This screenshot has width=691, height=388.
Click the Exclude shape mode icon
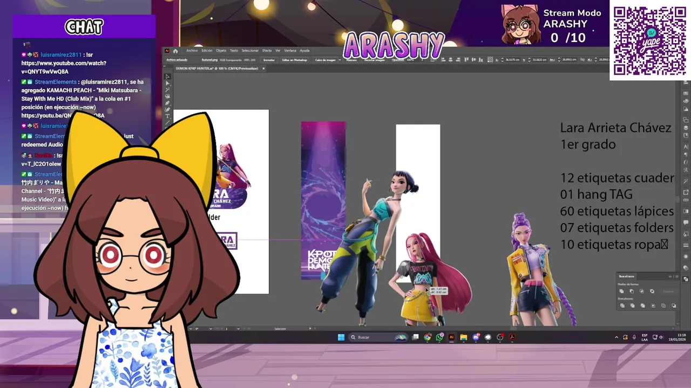click(652, 291)
